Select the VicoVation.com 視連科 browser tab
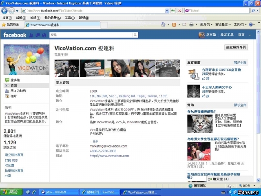This screenshot has height=196, width=261. (62, 25)
